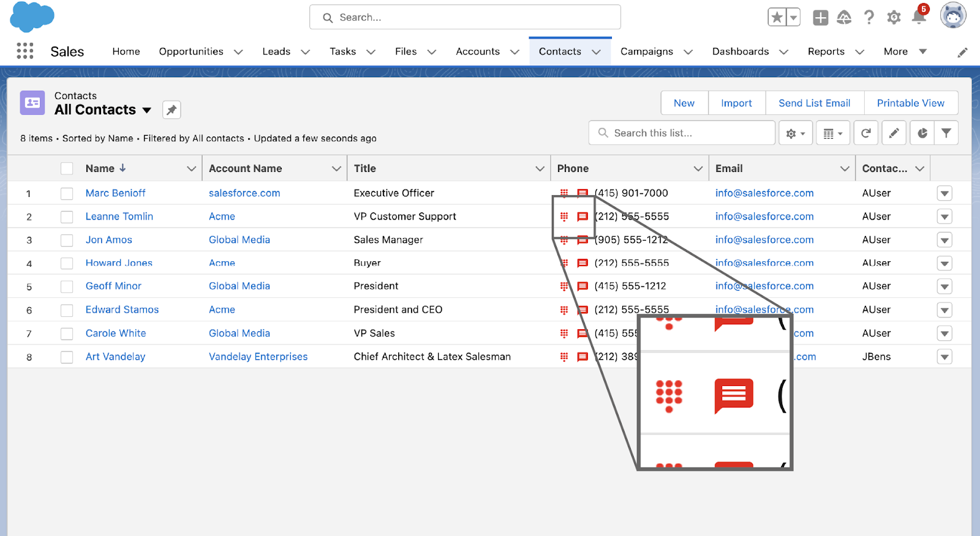Image resolution: width=980 pixels, height=536 pixels.
Task: Click message icon for Art Vandelay
Action: (x=582, y=357)
